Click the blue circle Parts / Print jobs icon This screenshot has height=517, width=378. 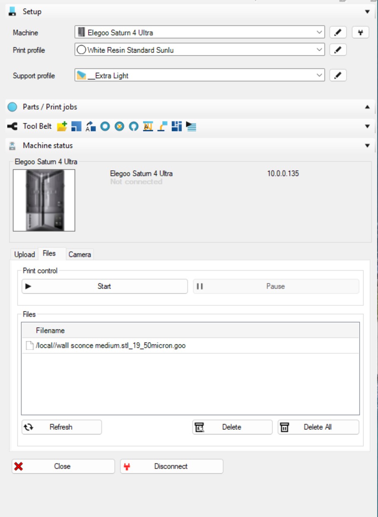13,107
